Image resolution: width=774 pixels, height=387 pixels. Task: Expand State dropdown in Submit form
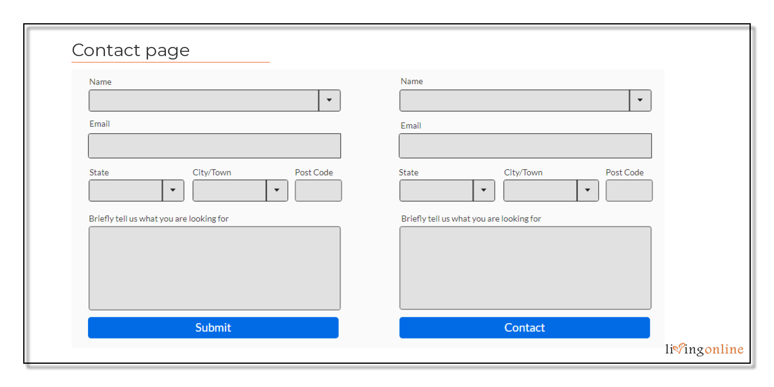click(x=173, y=191)
